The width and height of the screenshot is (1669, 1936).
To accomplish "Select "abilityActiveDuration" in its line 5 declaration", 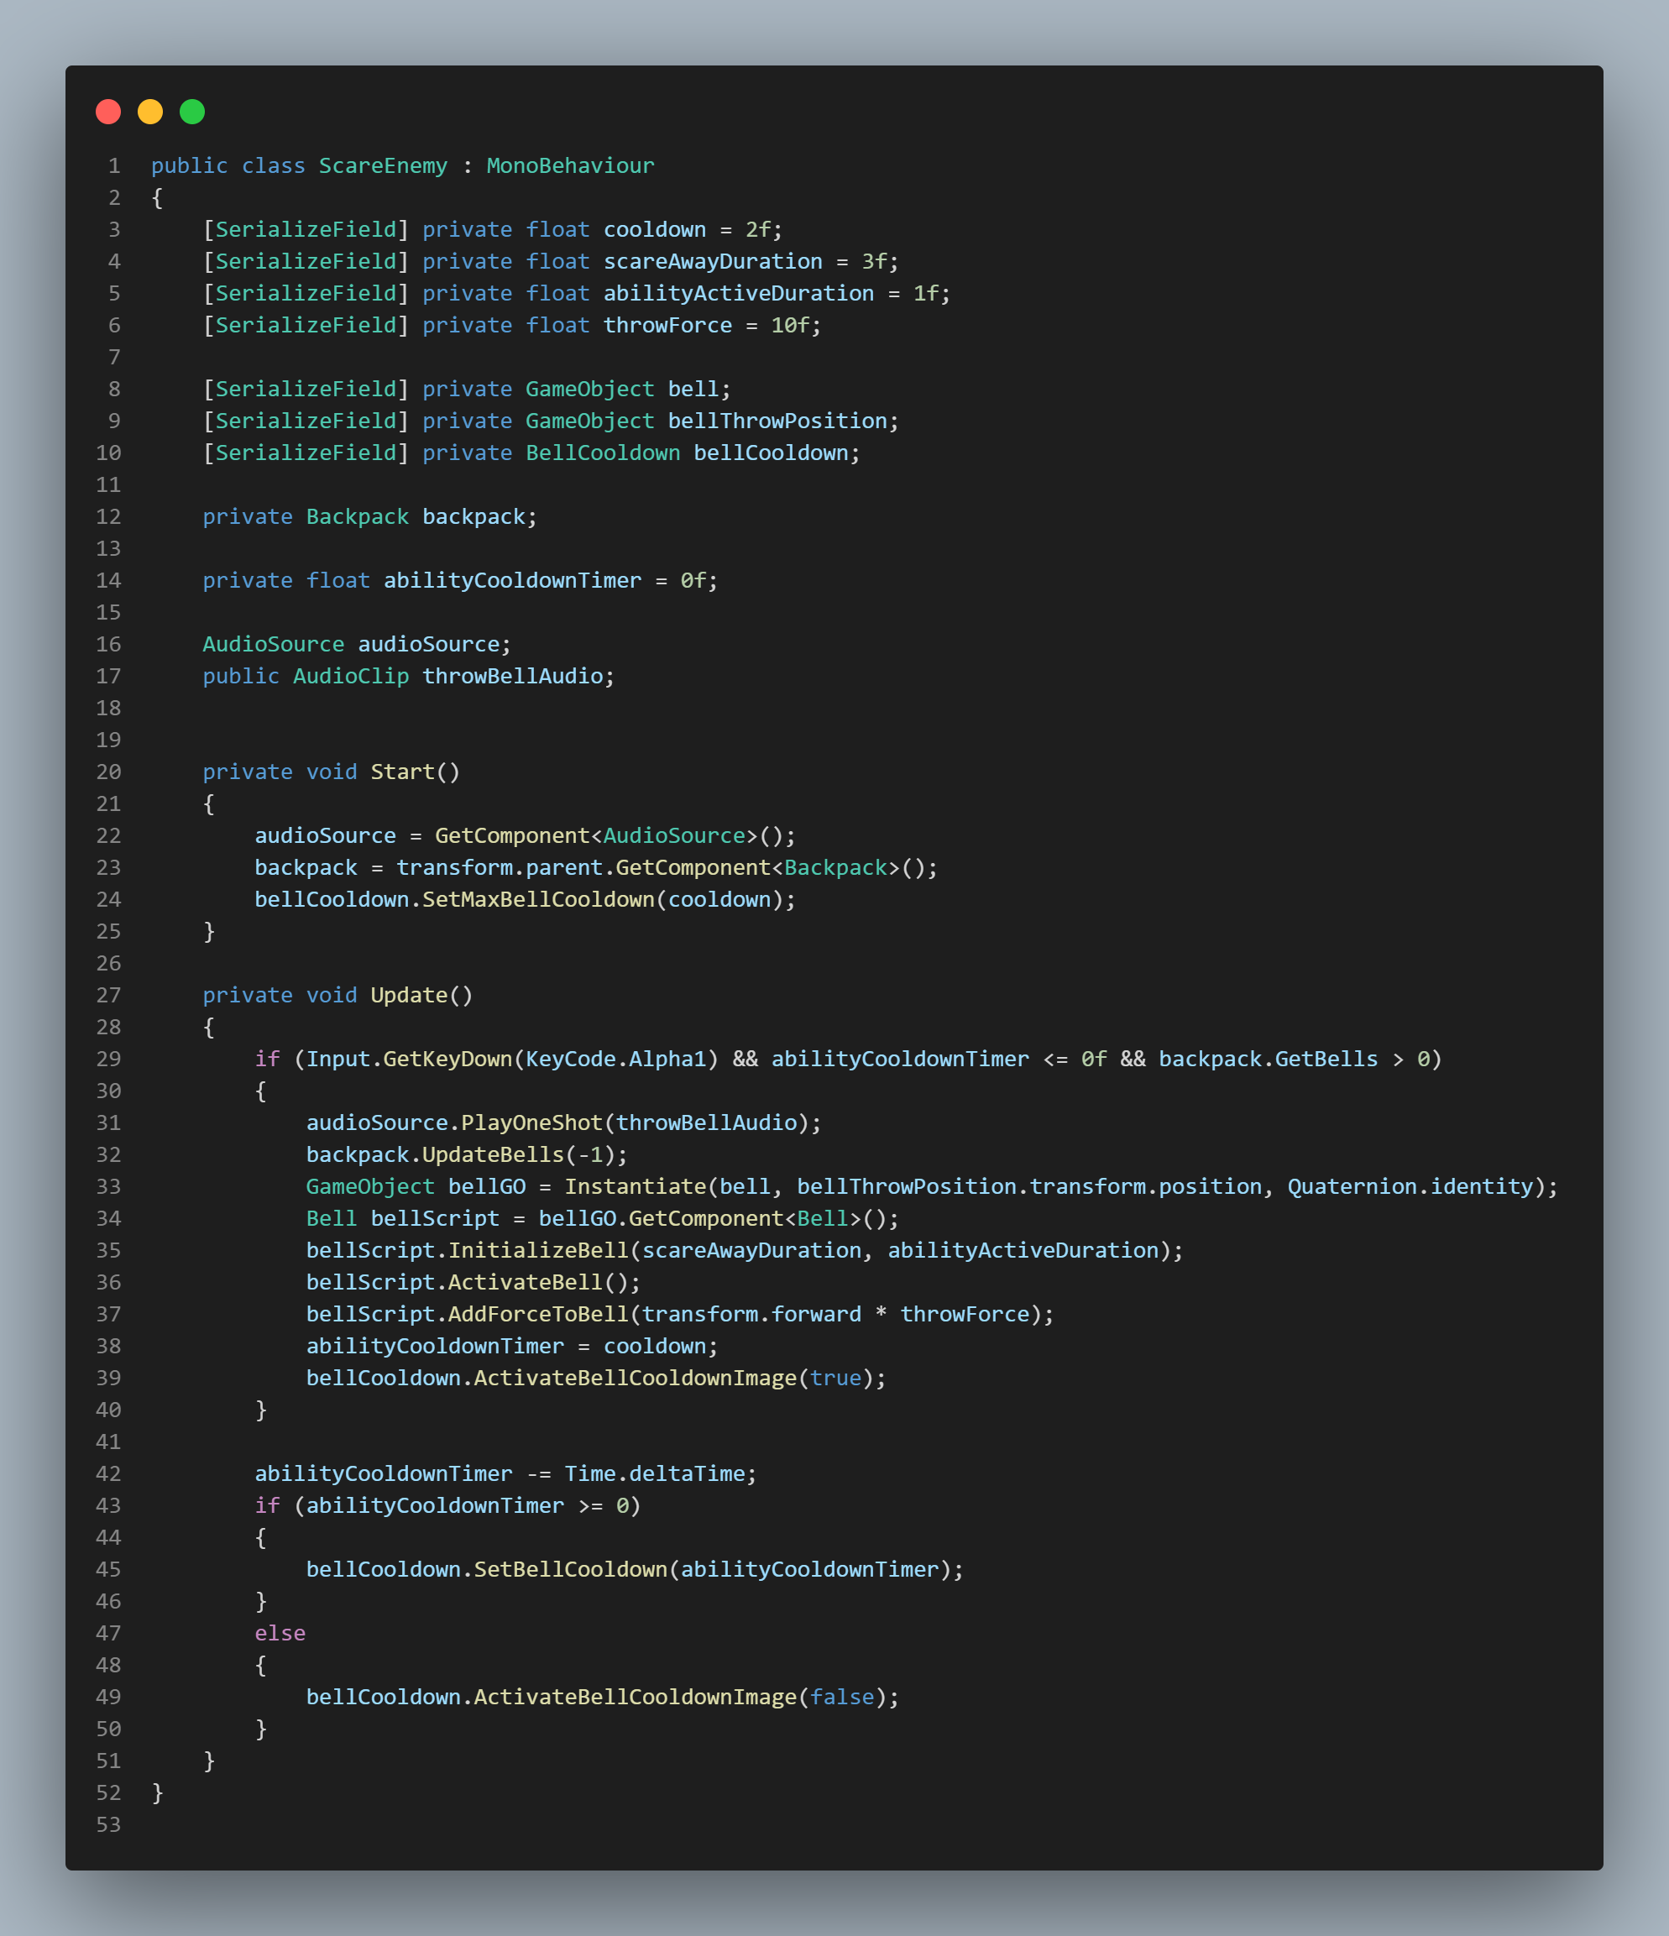I will 738,293.
